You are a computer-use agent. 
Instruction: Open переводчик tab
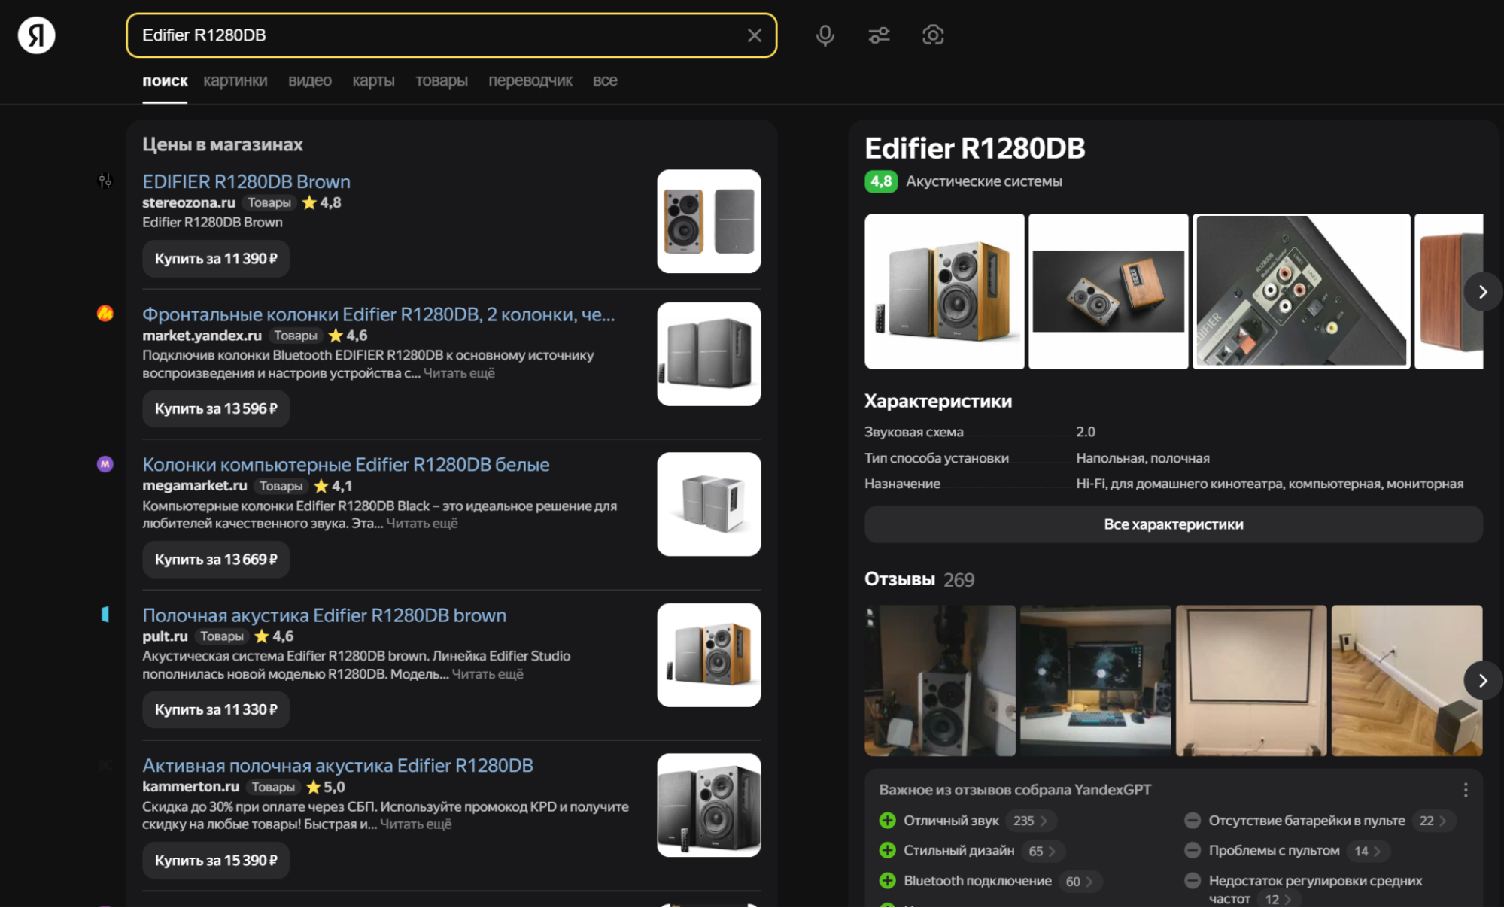530,80
